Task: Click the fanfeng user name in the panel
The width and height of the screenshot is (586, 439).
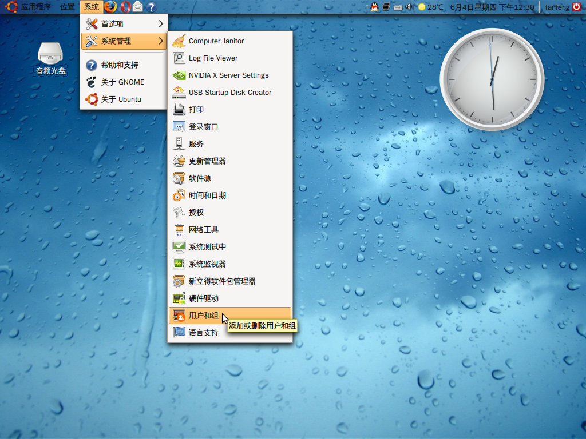Action: click(557, 7)
